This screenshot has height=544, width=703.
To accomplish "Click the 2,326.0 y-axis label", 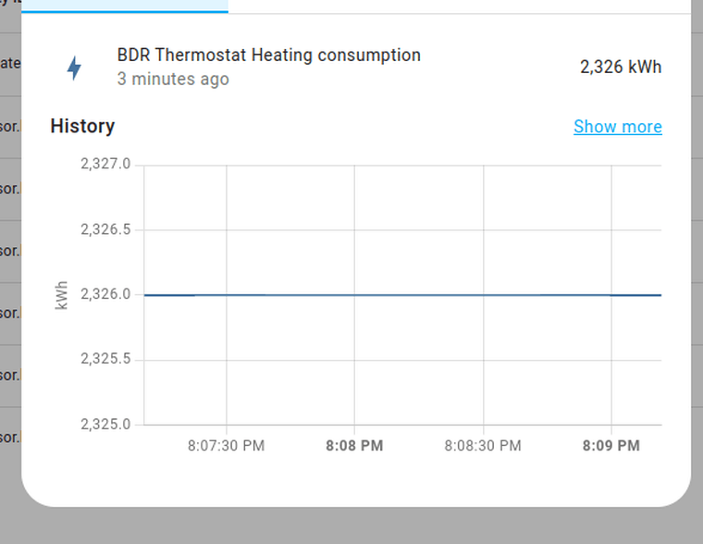I will pyautogui.click(x=105, y=294).
